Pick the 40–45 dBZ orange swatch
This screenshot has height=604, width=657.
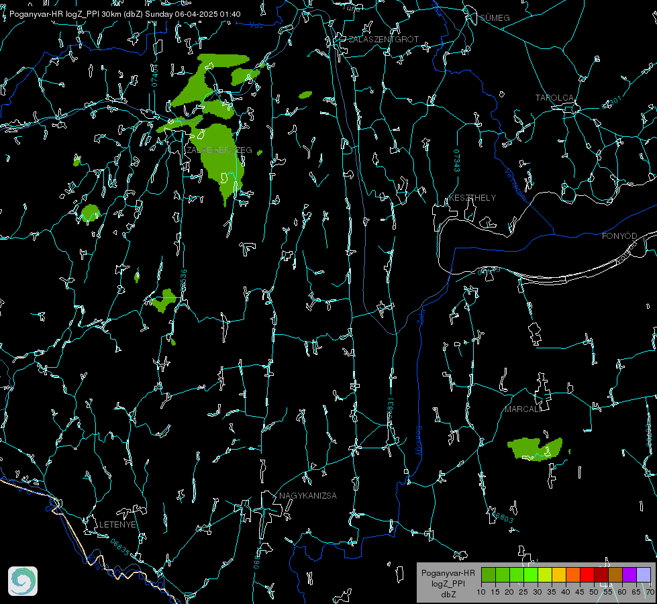(x=573, y=574)
